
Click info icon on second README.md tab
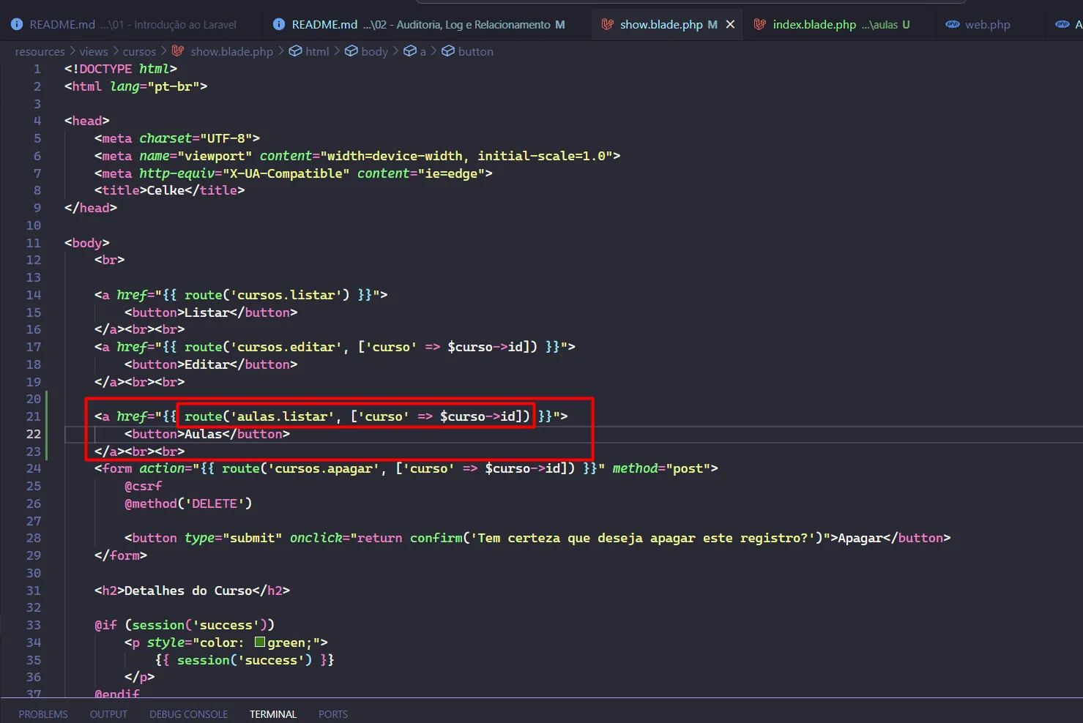coord(279,24)
